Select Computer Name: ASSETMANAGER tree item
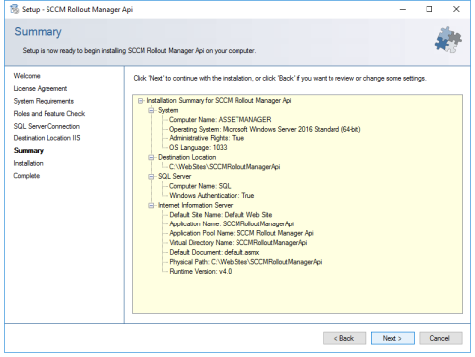475x357 pixels. 221,120
